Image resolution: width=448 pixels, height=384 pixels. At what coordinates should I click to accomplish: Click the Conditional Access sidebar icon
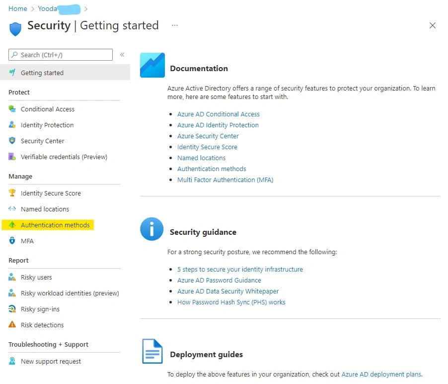[12, 109]
